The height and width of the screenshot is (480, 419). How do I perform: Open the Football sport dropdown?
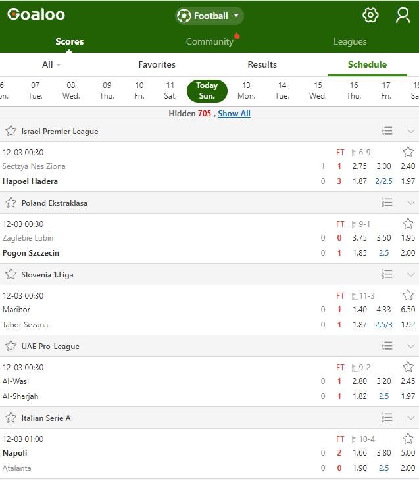(210, 16)
